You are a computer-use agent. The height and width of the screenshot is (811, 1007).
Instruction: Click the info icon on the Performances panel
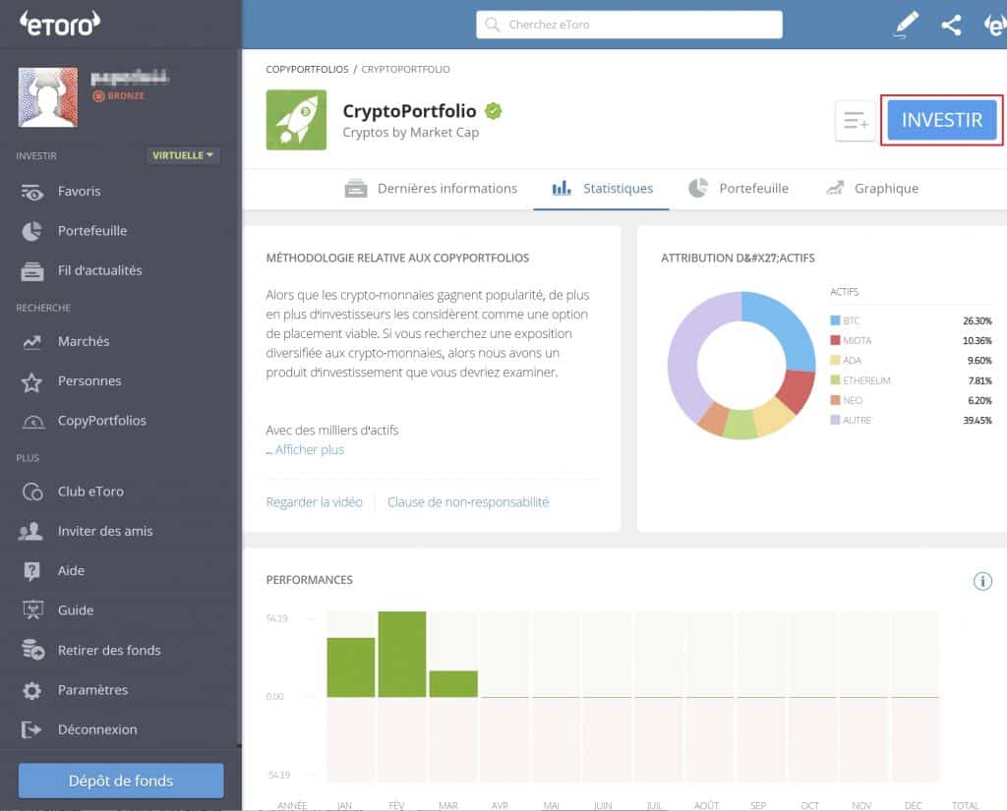pos(981,581)
